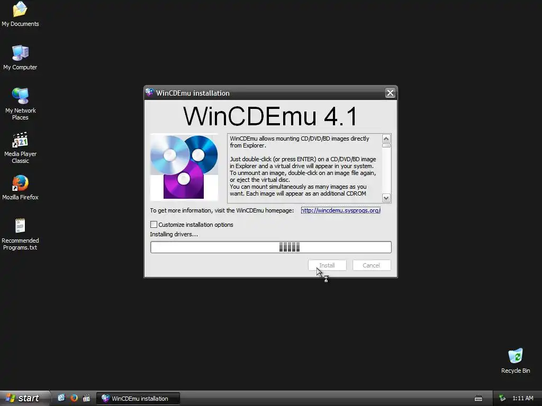Click the taskbar clock showing 1:11 AM
The height and width of the screenshot is (406, 542).
click(x=522, y=399)
